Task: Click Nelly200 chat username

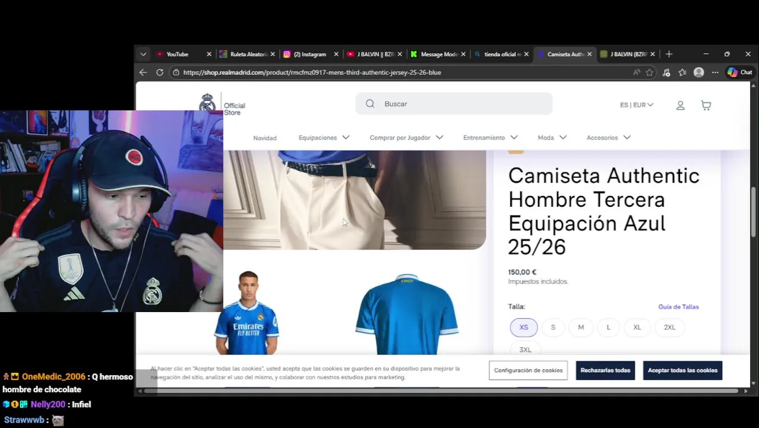Action: pos(48,404)
